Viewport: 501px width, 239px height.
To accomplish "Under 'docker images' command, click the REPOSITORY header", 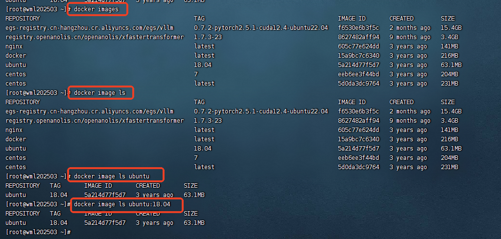I will pos(23,19).
